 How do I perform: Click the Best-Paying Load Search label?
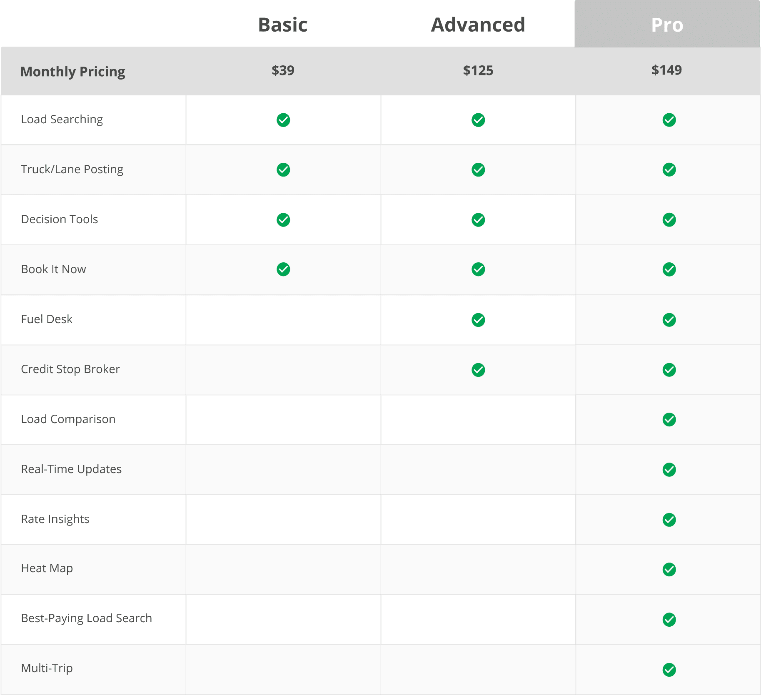click(x=86, y=618)
